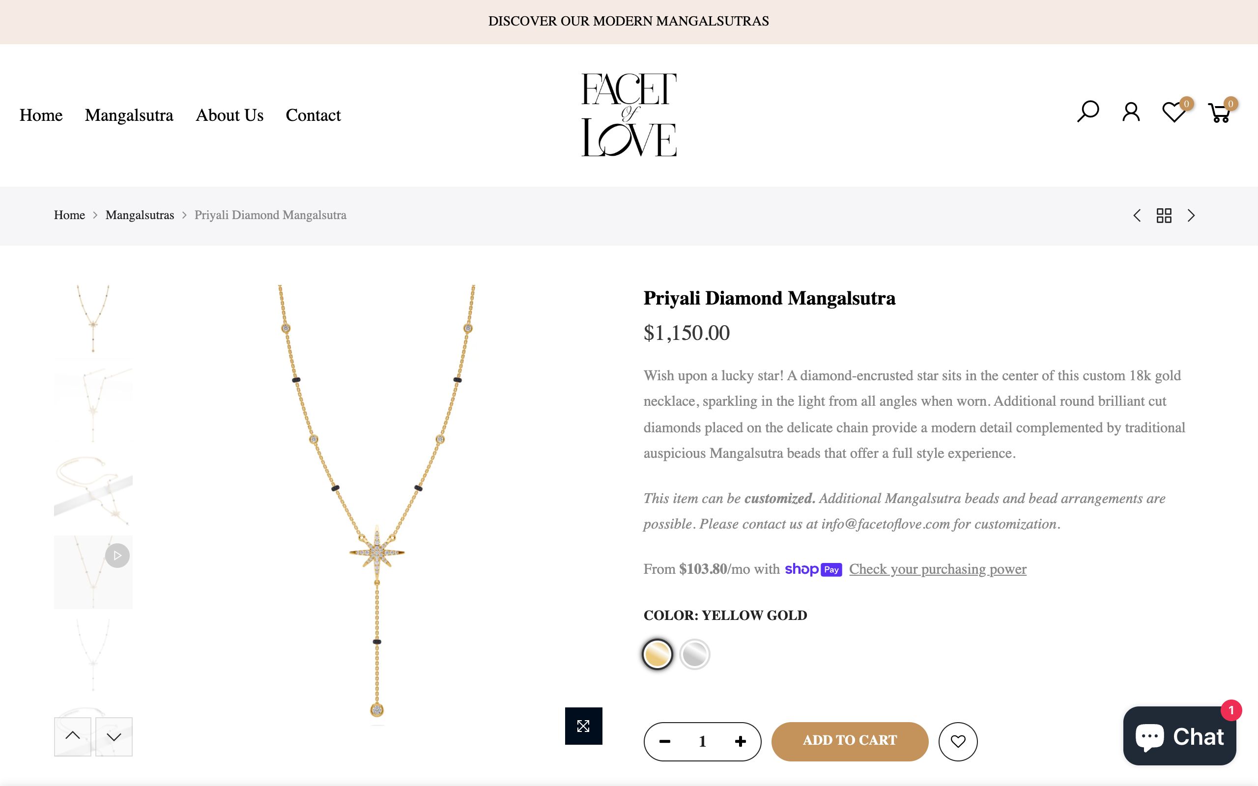Decrease quantity with minus button
The image size is (1258, 786).
(x=665, y=741)
